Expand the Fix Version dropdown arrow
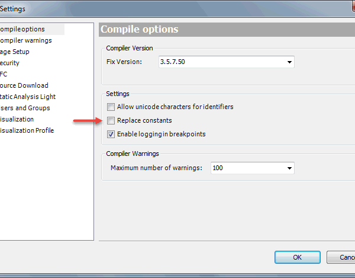Screen dimensions: 355x278 (289, 62)
